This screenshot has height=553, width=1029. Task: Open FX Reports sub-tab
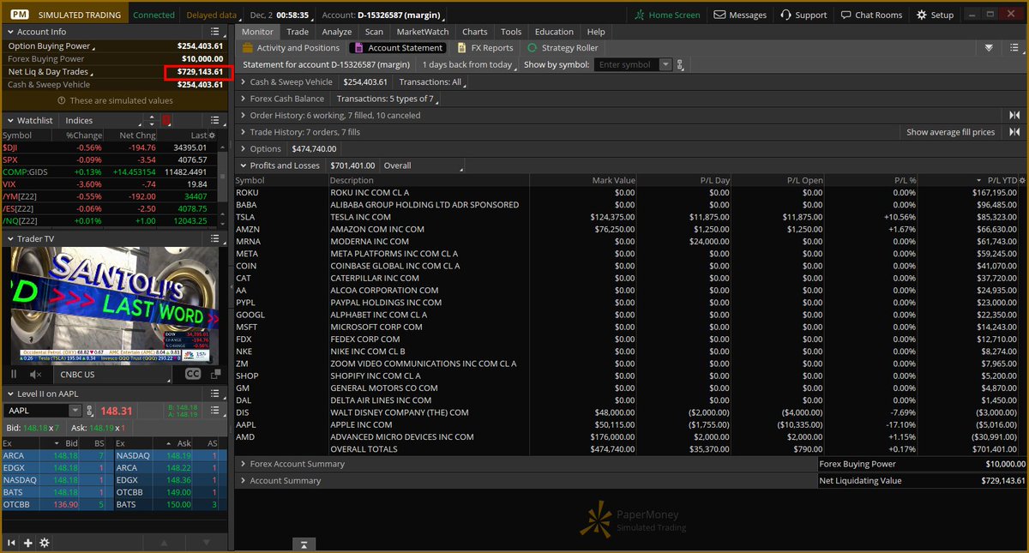(485, 48)
